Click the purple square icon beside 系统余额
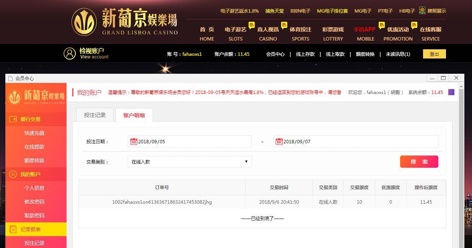472x248 pixels. tap(451, 92)
